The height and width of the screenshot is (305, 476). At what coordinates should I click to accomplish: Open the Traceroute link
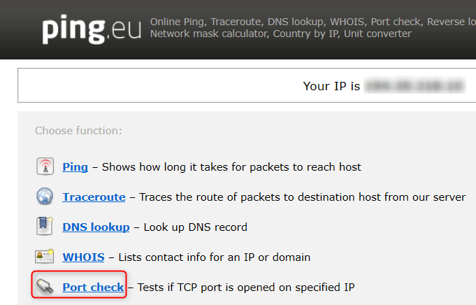pos(94,197)
